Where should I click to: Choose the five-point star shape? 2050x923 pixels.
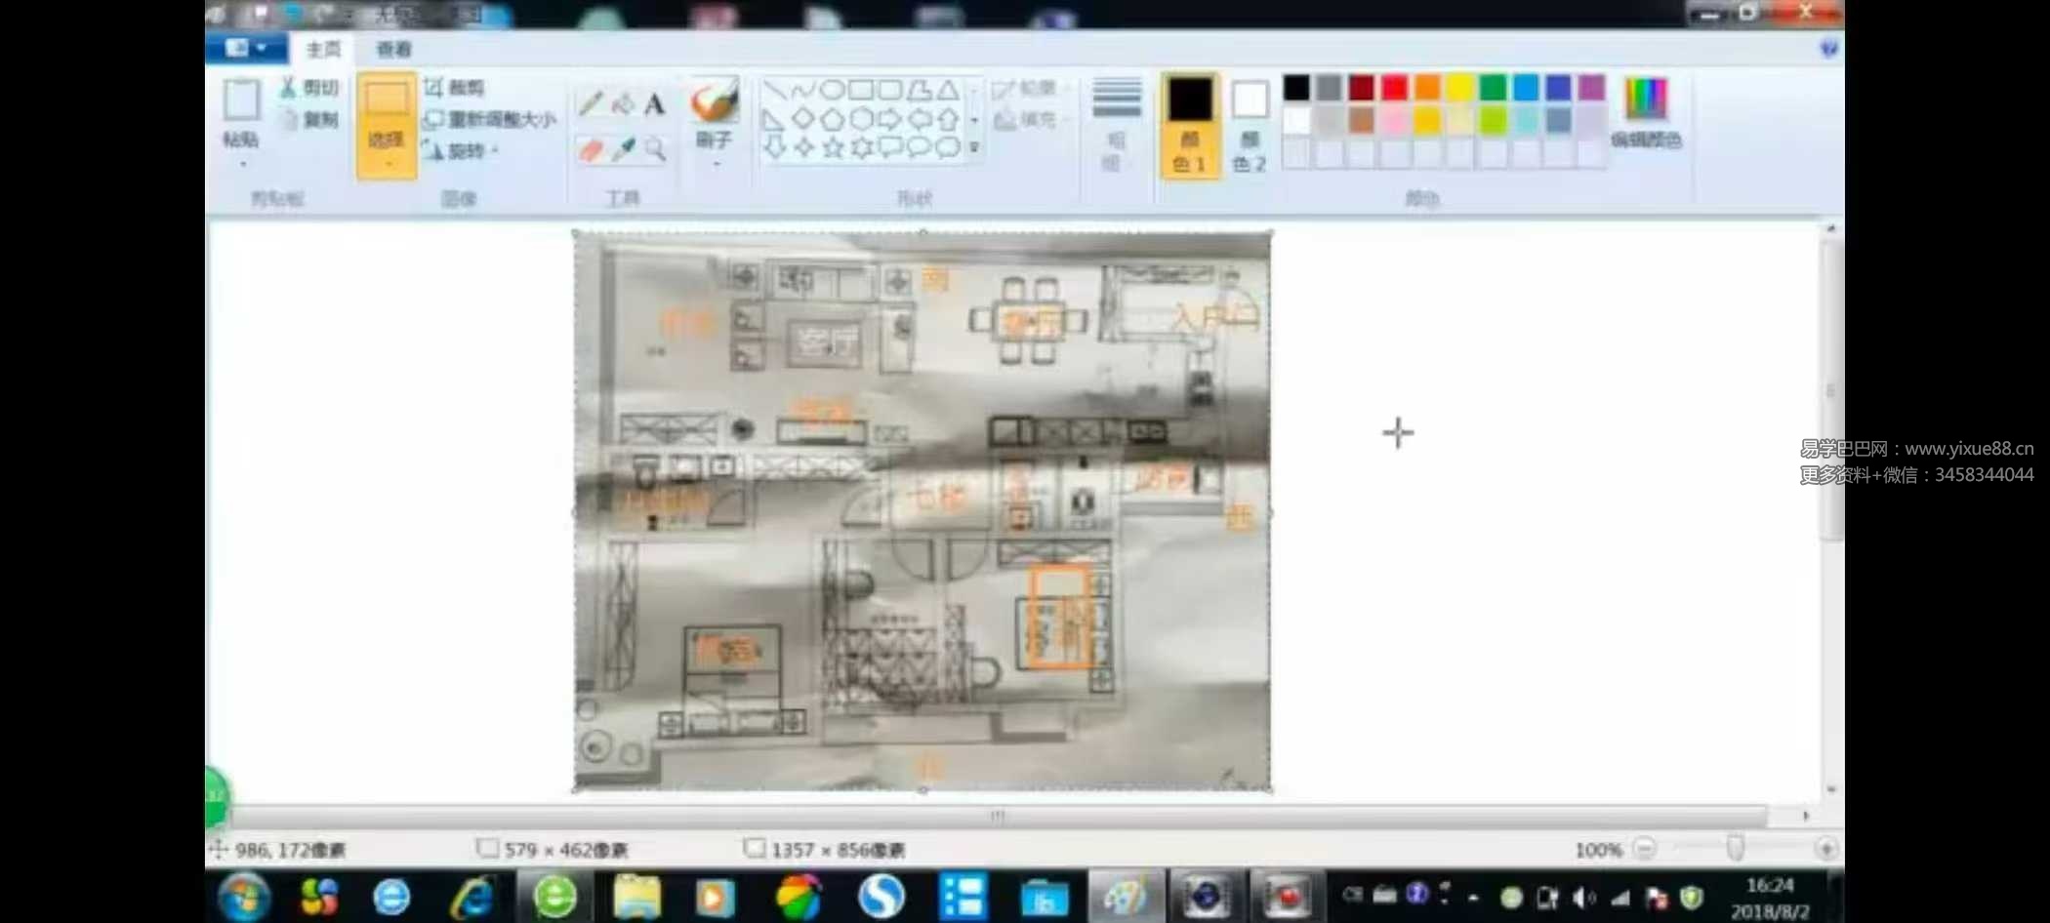(x=833, y=147)
